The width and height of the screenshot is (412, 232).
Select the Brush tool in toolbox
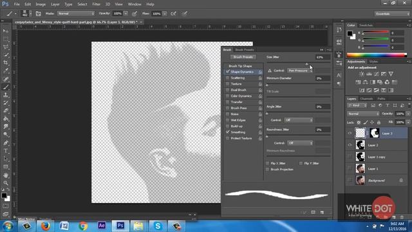click(6, 87)
